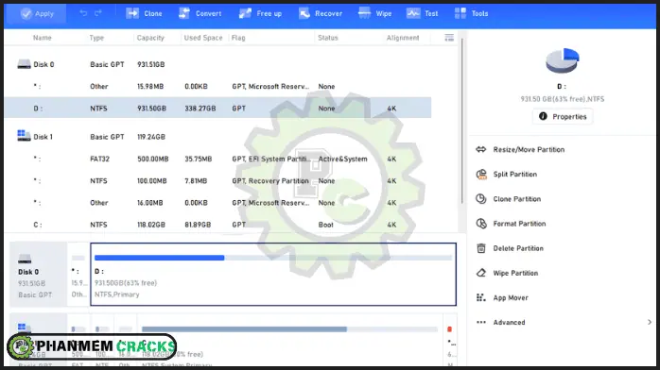Click the Disk 1 Windows drive icon
This screenshot has width=660, height=370.
(24, 135)
